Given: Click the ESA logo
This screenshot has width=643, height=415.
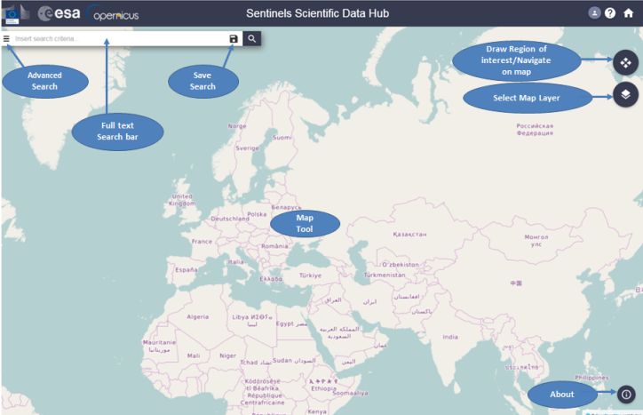Looking at the screenshot, I should click(59, 13).
